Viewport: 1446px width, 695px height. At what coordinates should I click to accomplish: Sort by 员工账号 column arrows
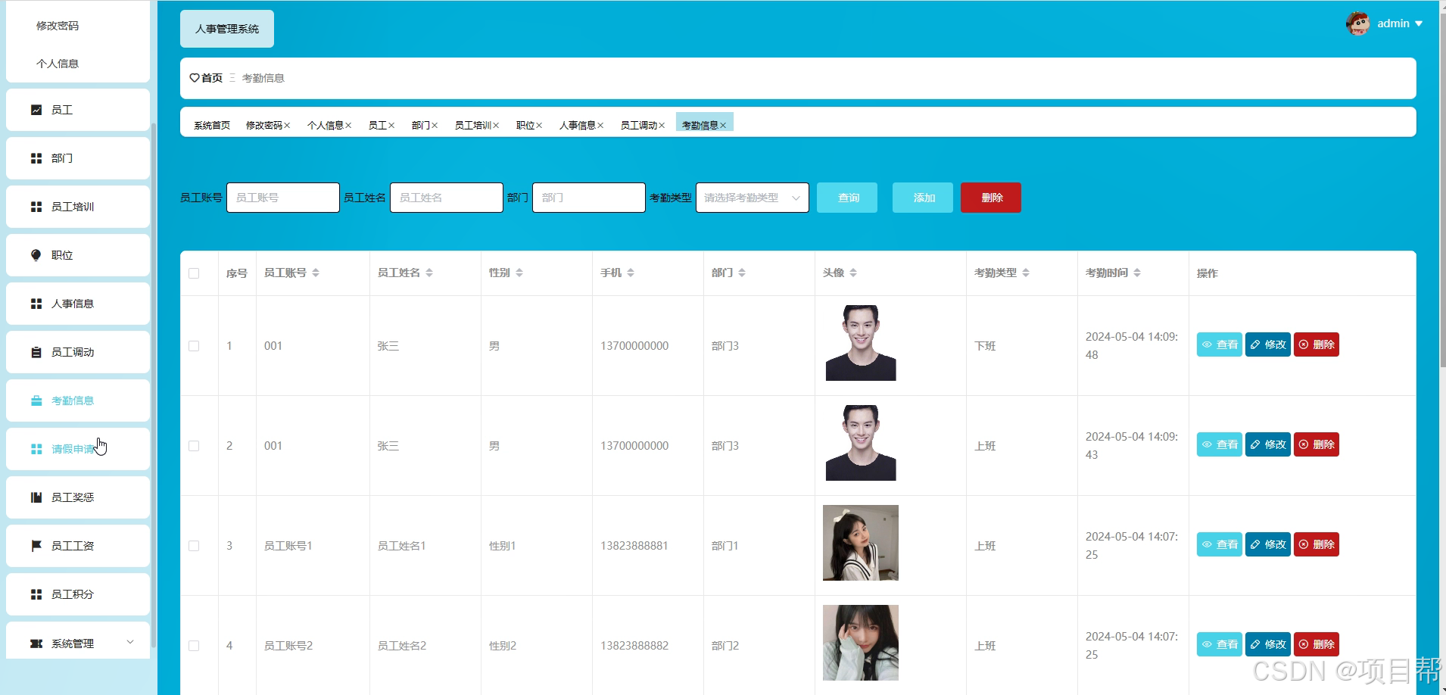point(316,273)
